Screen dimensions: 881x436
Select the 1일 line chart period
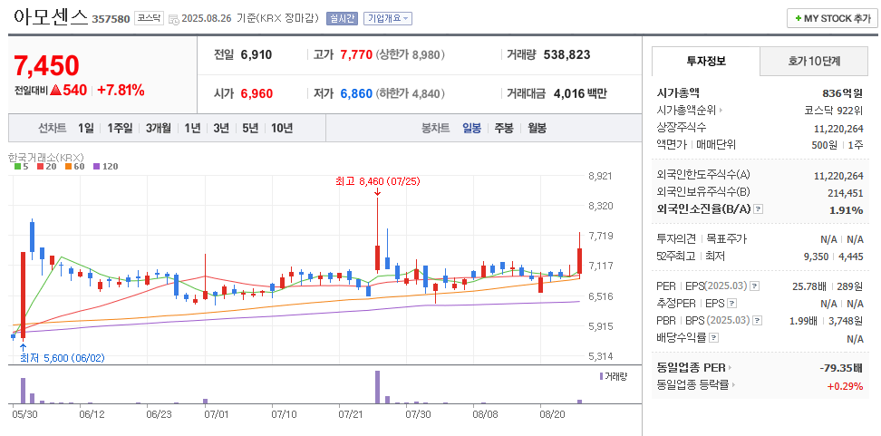coord(86,128)
